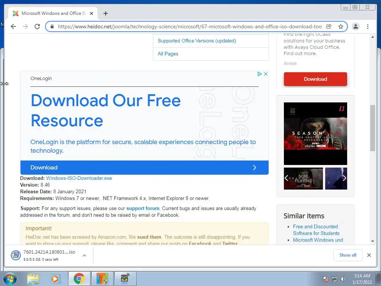The height and width of the screenshot is (286, 381).
Task: Launch Windows Media Player from the taskbar
Action: click(x=55, y=279)
